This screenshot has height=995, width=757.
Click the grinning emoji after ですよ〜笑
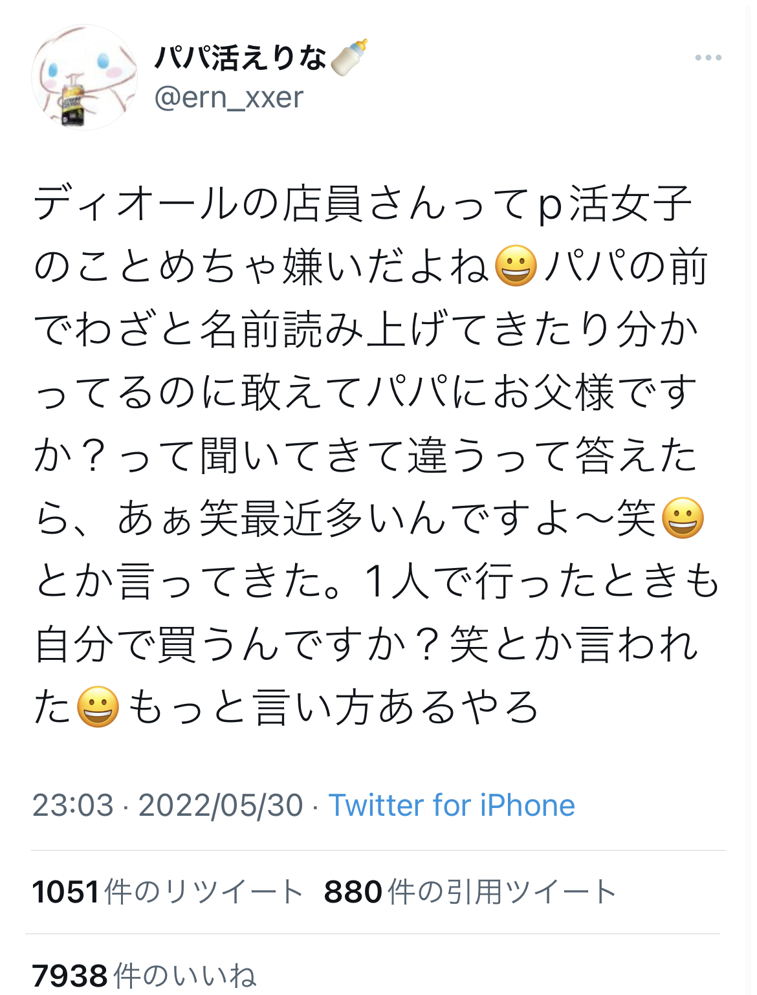[x=683, y=518]
